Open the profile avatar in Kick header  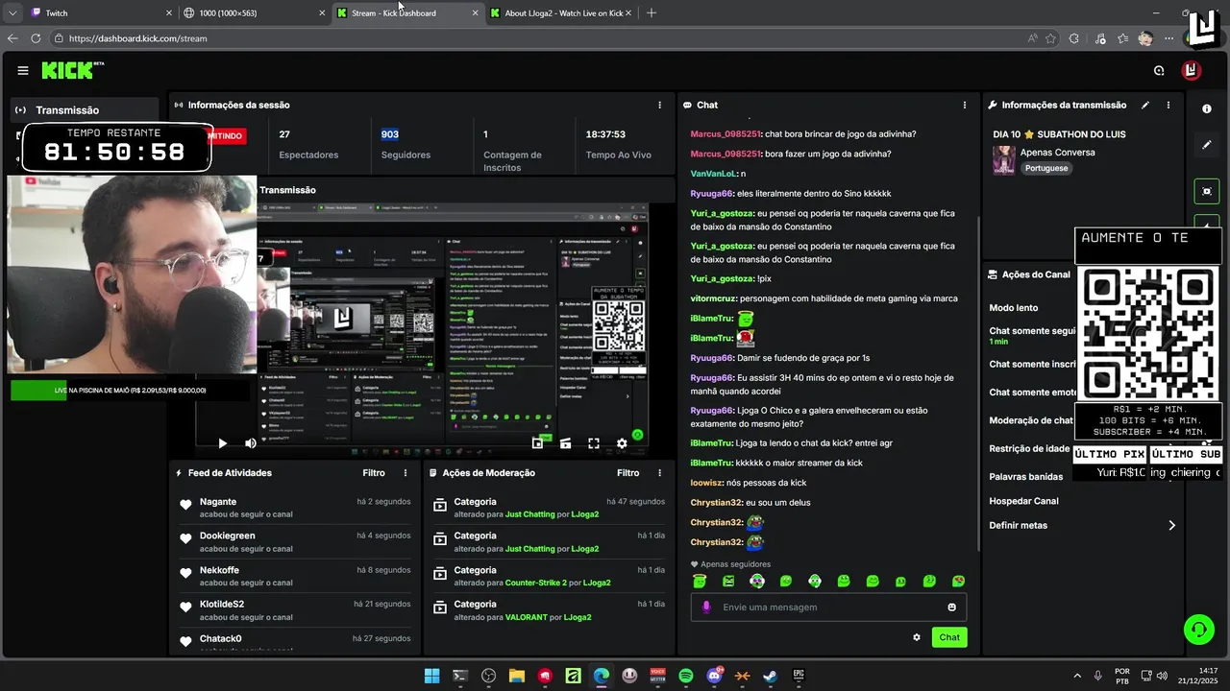click(x=1192, y=70)
